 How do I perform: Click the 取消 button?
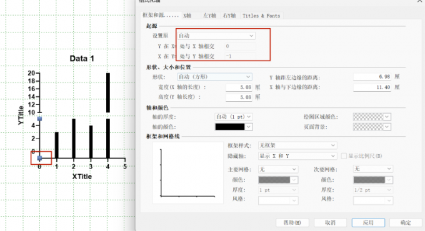[330, 223]
